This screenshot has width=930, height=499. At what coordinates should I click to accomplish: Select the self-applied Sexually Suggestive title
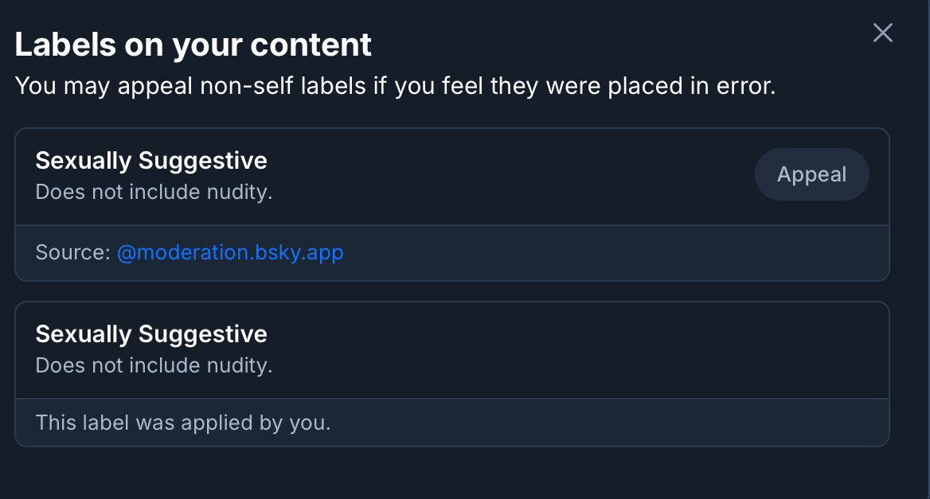click(151, 333)
